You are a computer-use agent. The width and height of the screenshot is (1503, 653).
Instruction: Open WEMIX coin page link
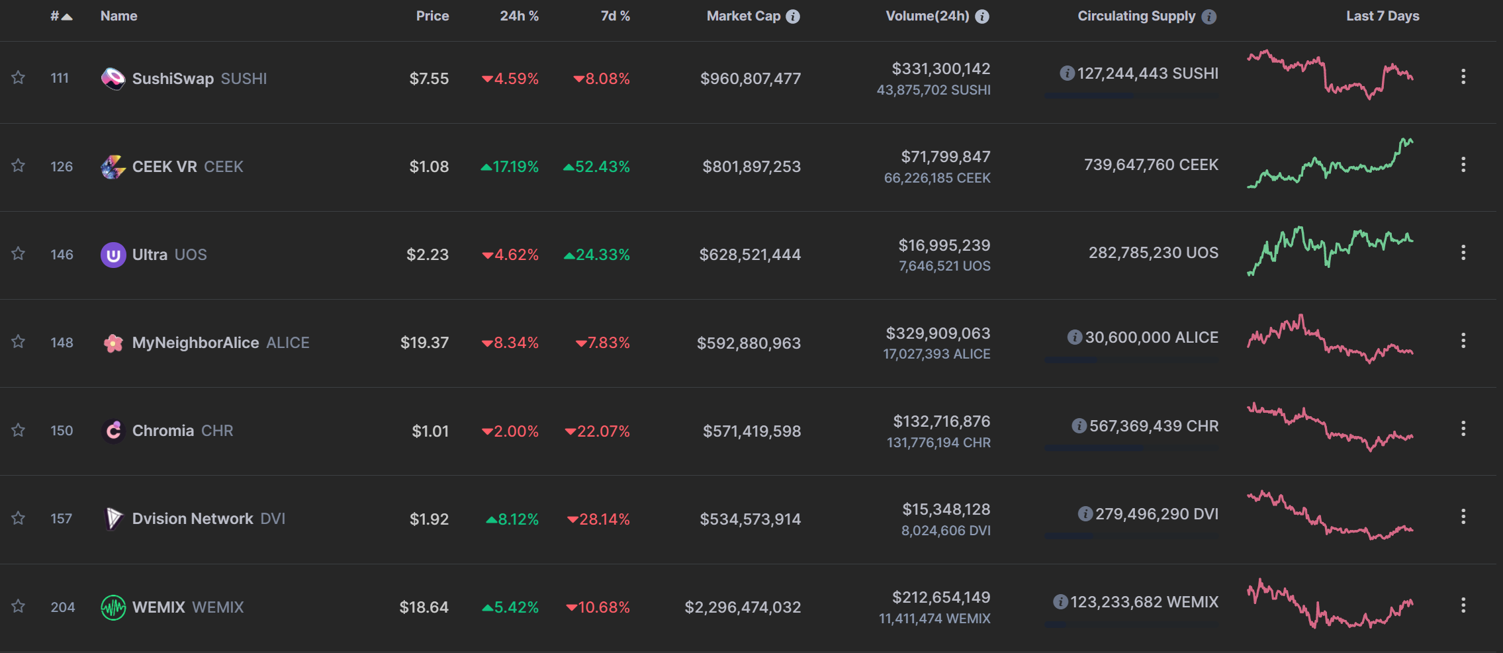[188, 607]
